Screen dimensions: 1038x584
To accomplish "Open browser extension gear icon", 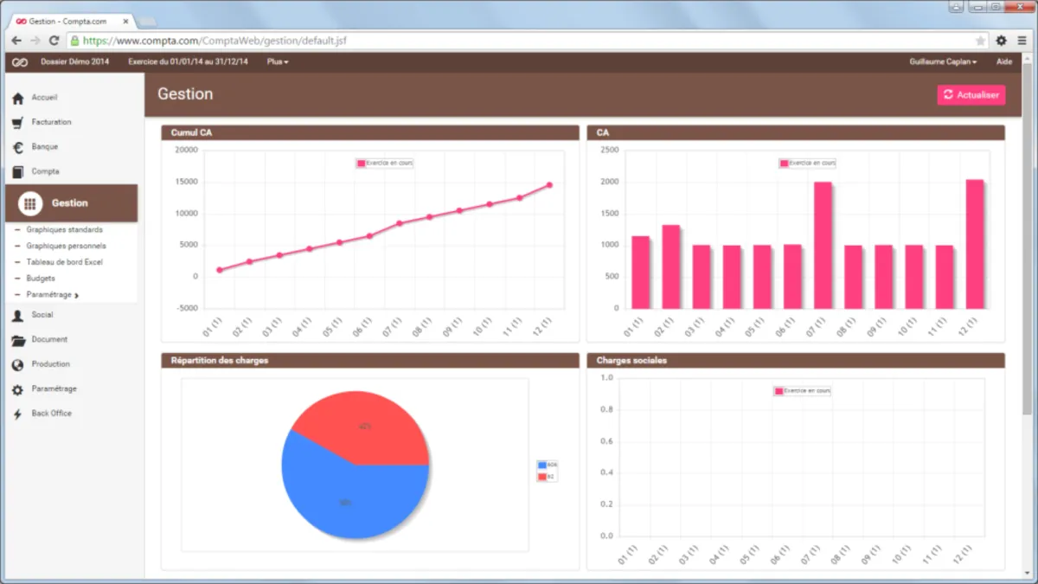I will coord(1002,41).
